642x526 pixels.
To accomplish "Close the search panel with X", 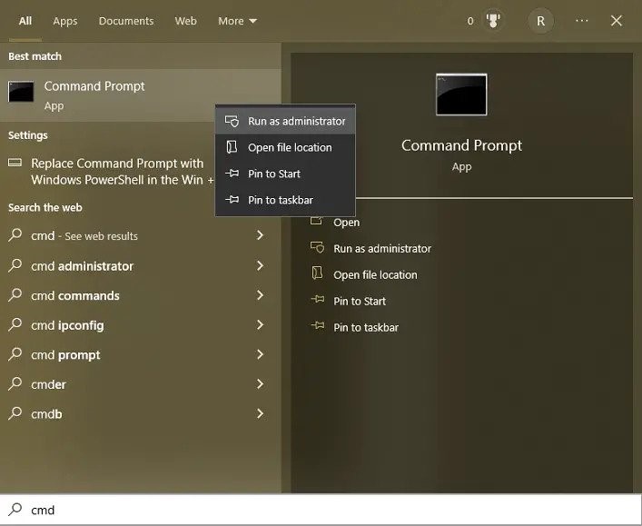I will (x=617, y=21).
